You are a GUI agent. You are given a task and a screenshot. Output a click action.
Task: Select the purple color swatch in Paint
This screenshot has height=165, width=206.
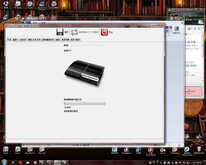pos(171,27)
